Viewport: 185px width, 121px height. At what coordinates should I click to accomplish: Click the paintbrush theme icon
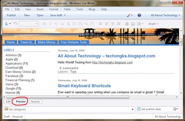coord(128,15)
